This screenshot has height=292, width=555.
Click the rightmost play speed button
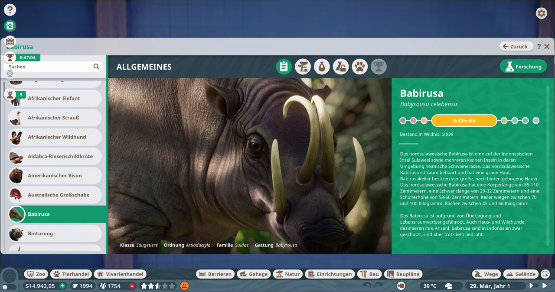545,286
